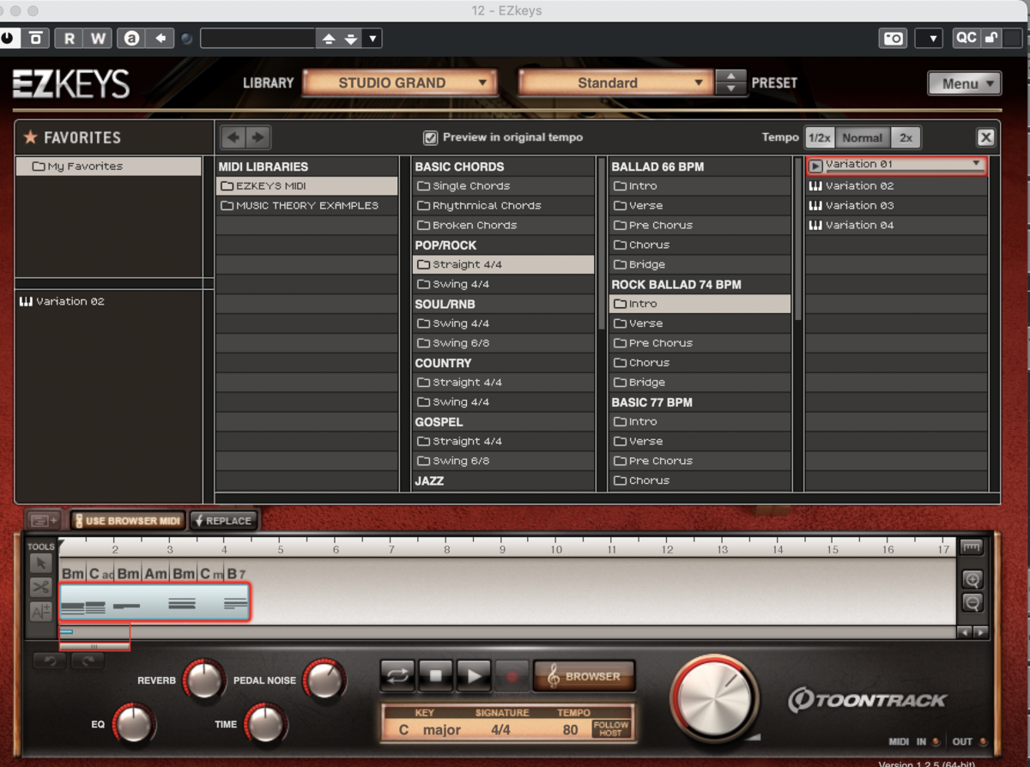The width and height of the screenshot is (1030, 767).
Task: Zoom in using the magnifier plus icon
Action: coord(972,580)
